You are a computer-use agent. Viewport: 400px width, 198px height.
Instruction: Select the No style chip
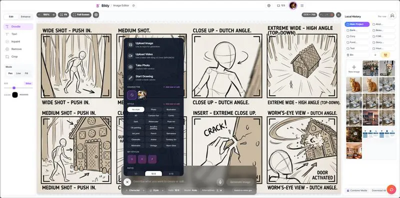click(x=136, y=109)
